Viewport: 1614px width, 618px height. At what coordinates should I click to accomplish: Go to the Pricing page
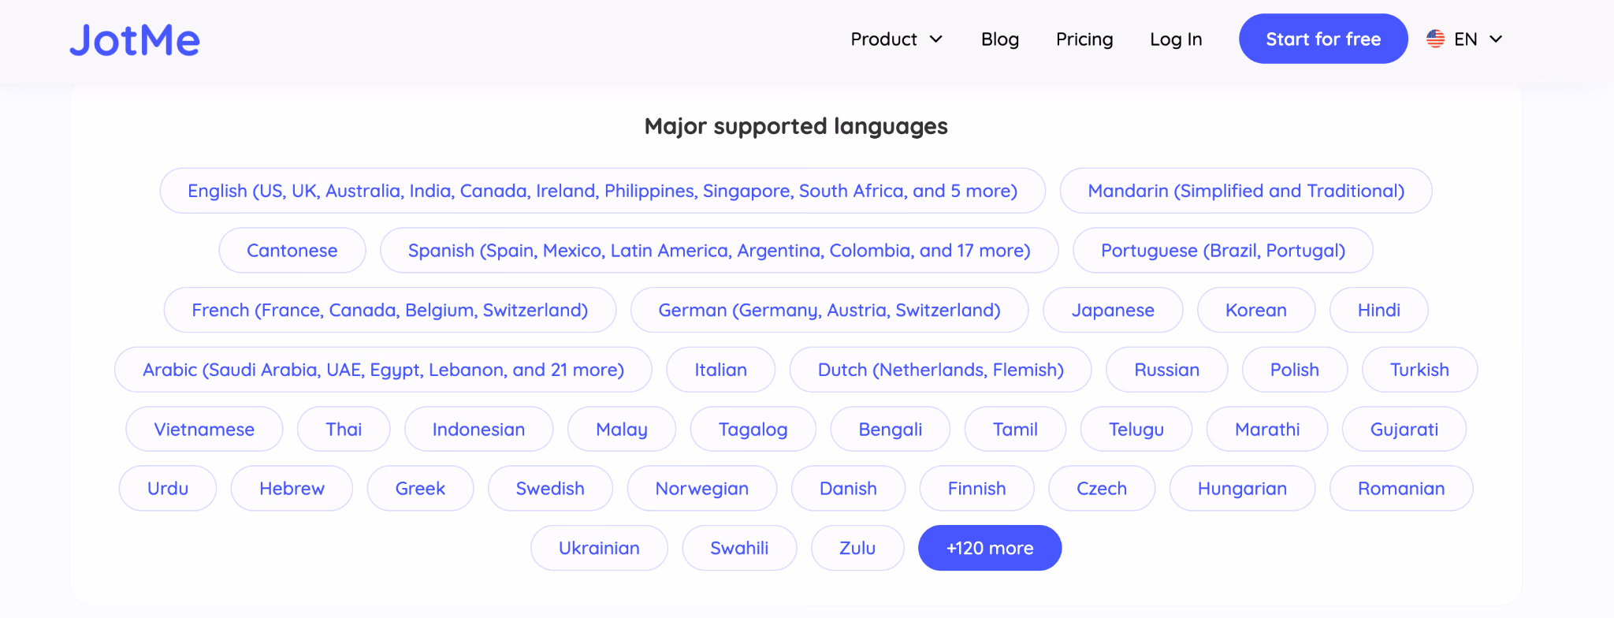click(1084, 39)
